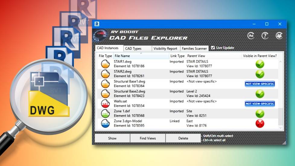Select the Structural Base2.dwg file name
The image size is (295, 166).
[x=129, y=91]
